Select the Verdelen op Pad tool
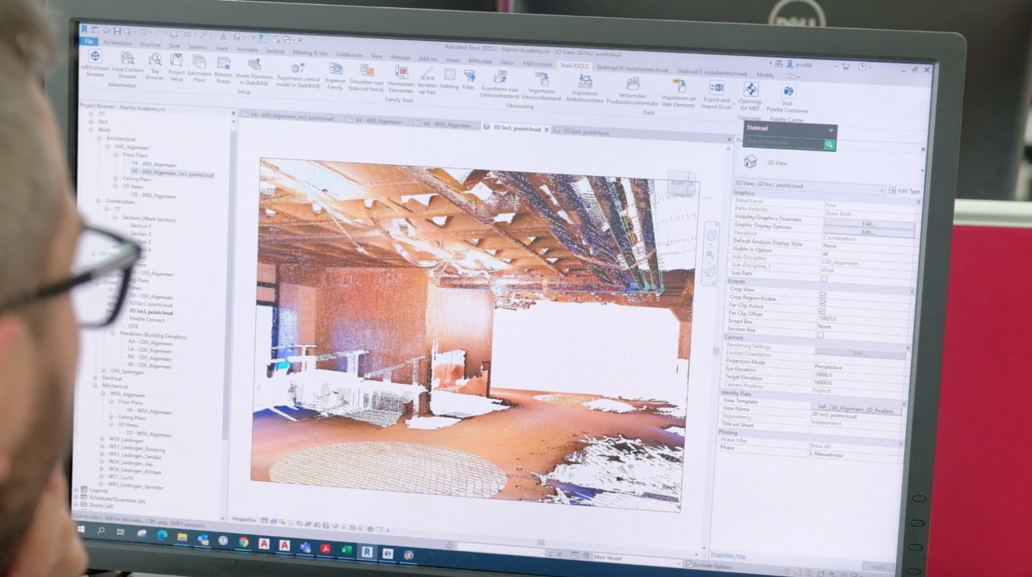This screenshot has width=1032, height=577. click(x=427, y=80)
